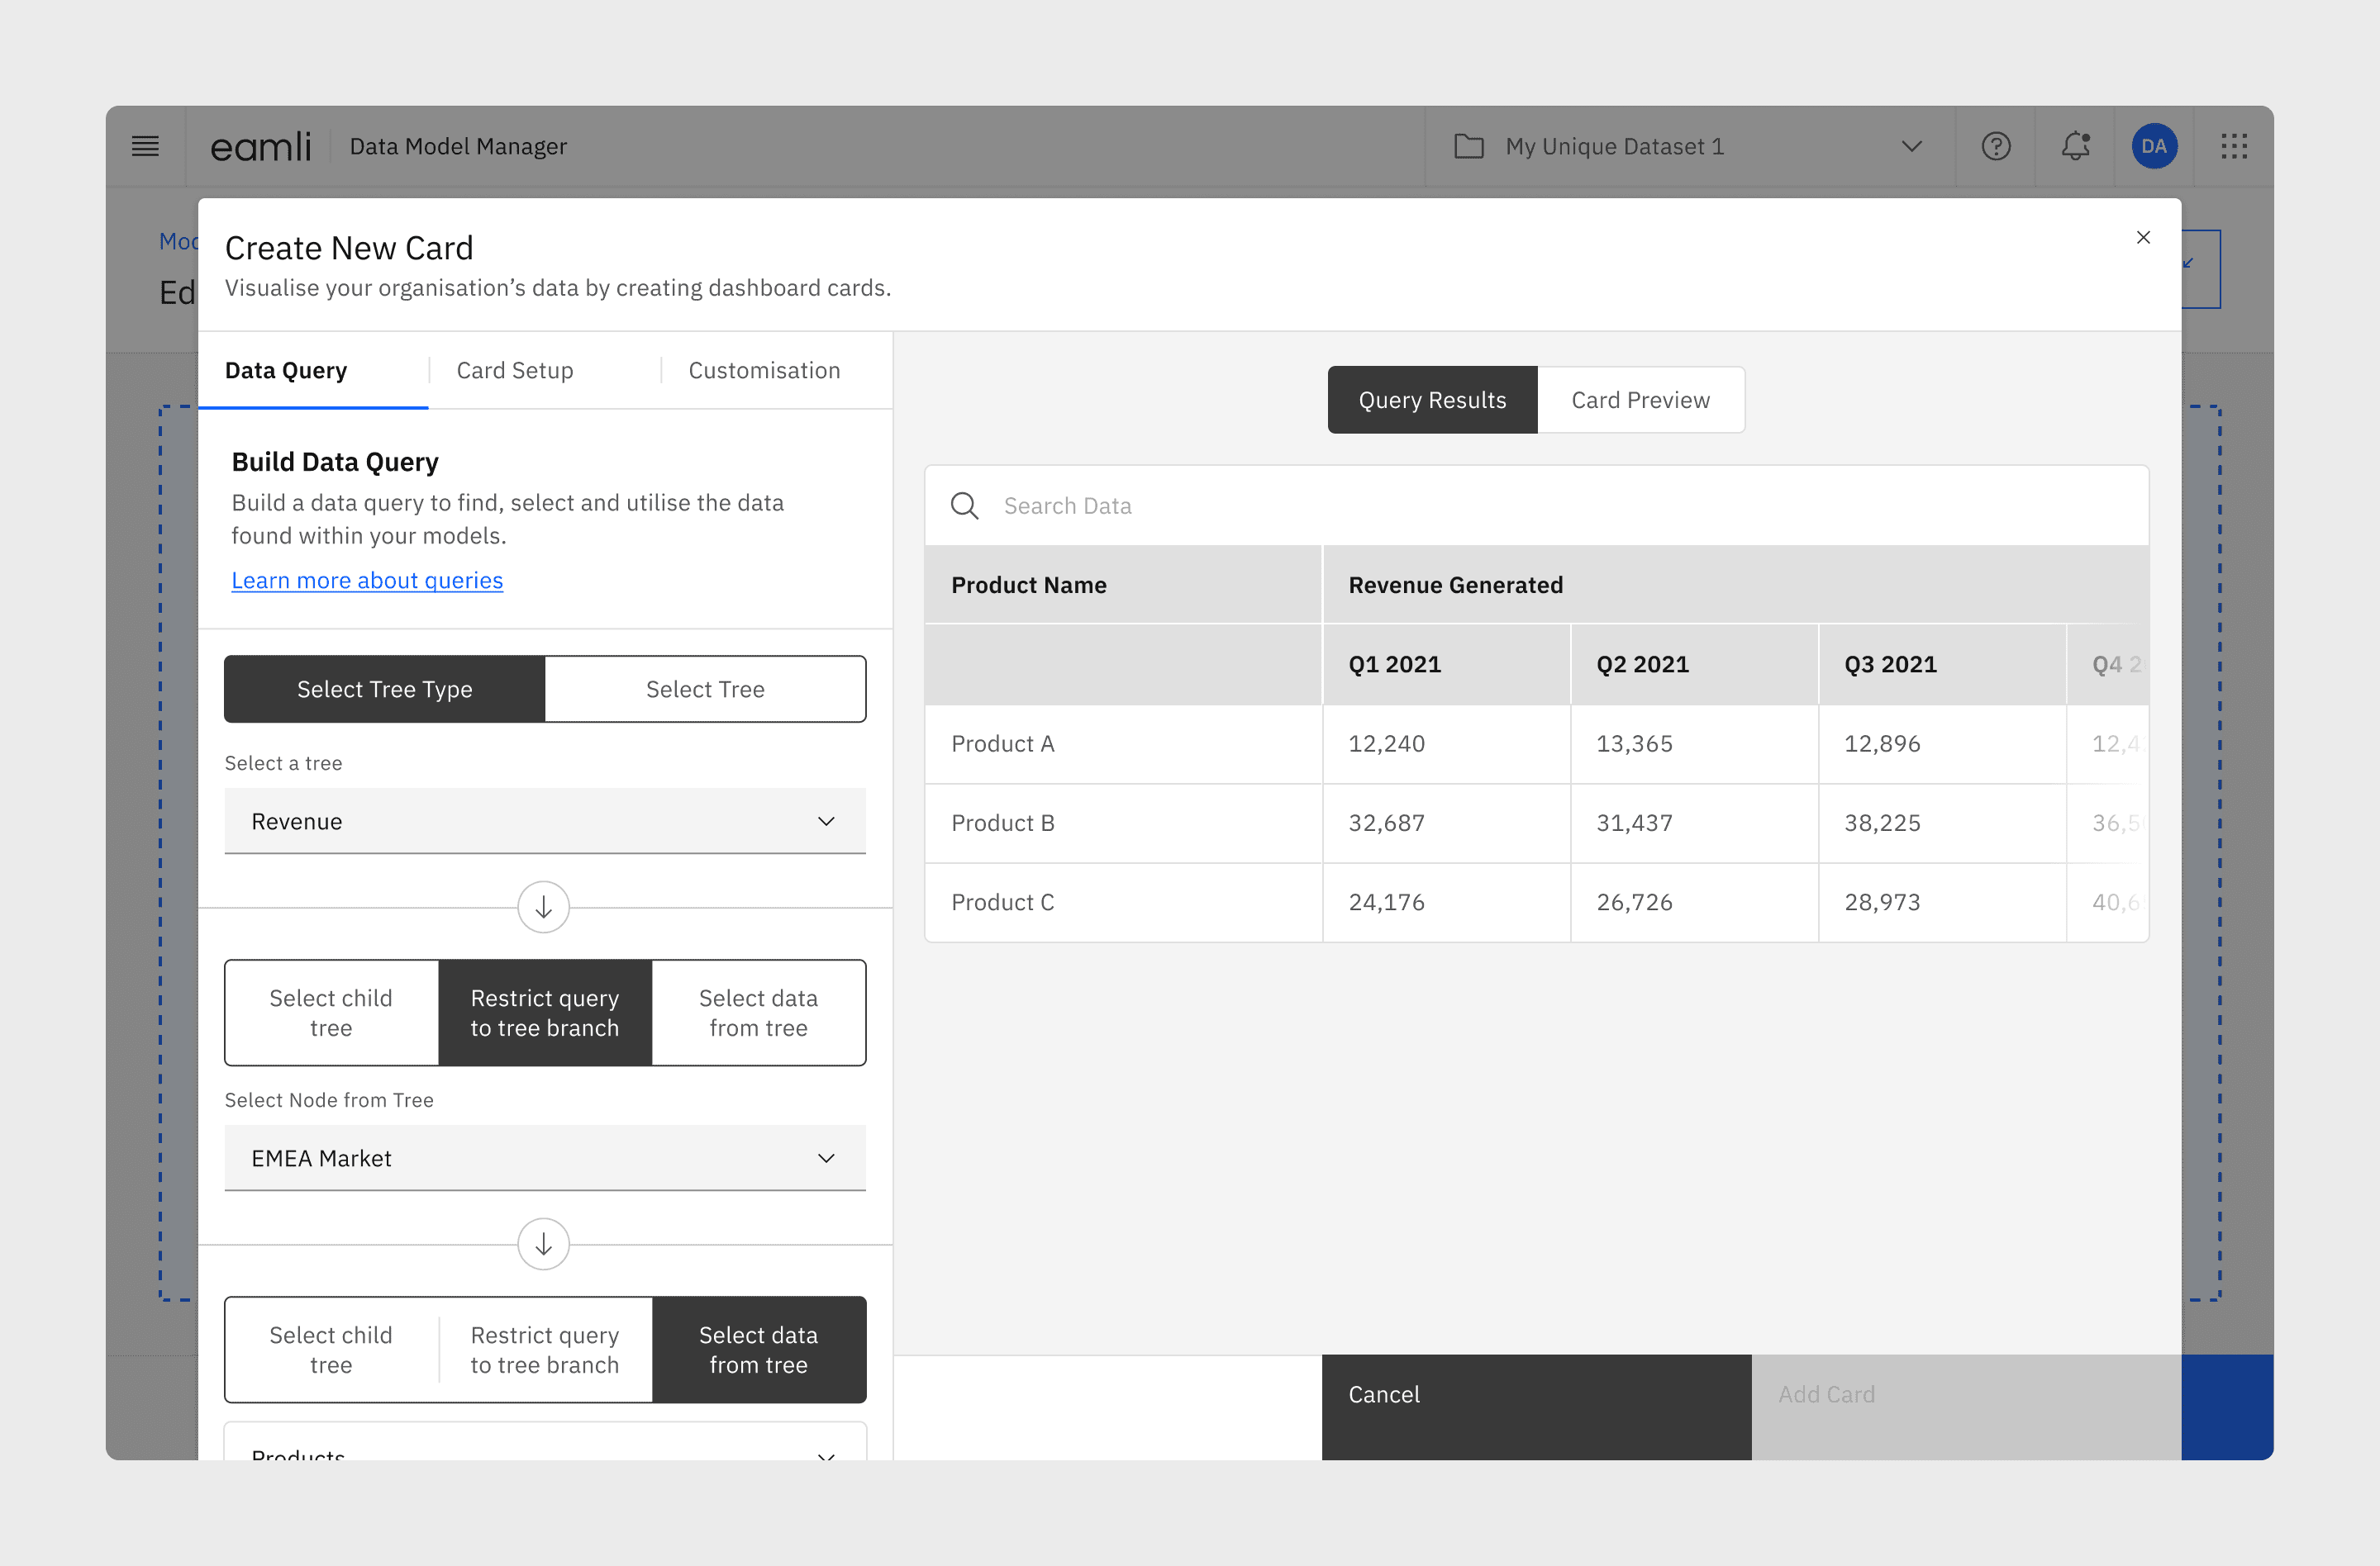Switch to the Card Setup tab
The height and width of the screenshot is (1566, 2380).
coord(515,370)
